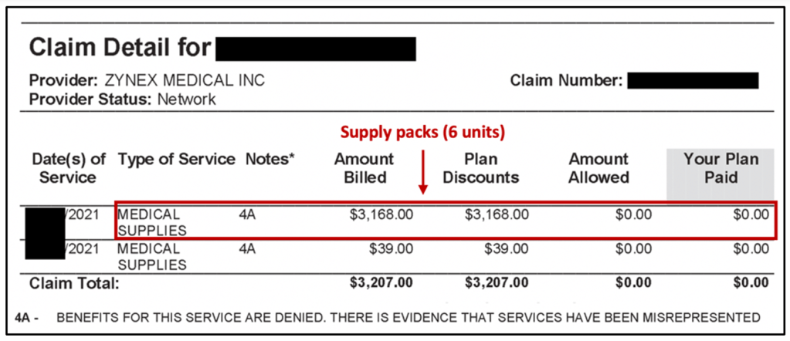Click the Provider Status "Network" value
The width and height of the screenshot is (790, 341).
pos(187,100)
